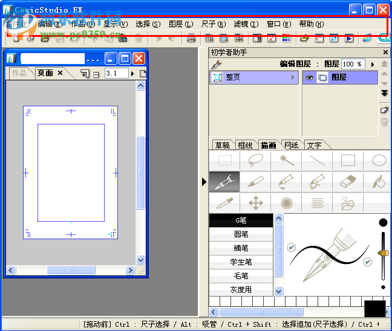
Task: Choose 镝笔 from the pen list
Action: click(241, 248)
